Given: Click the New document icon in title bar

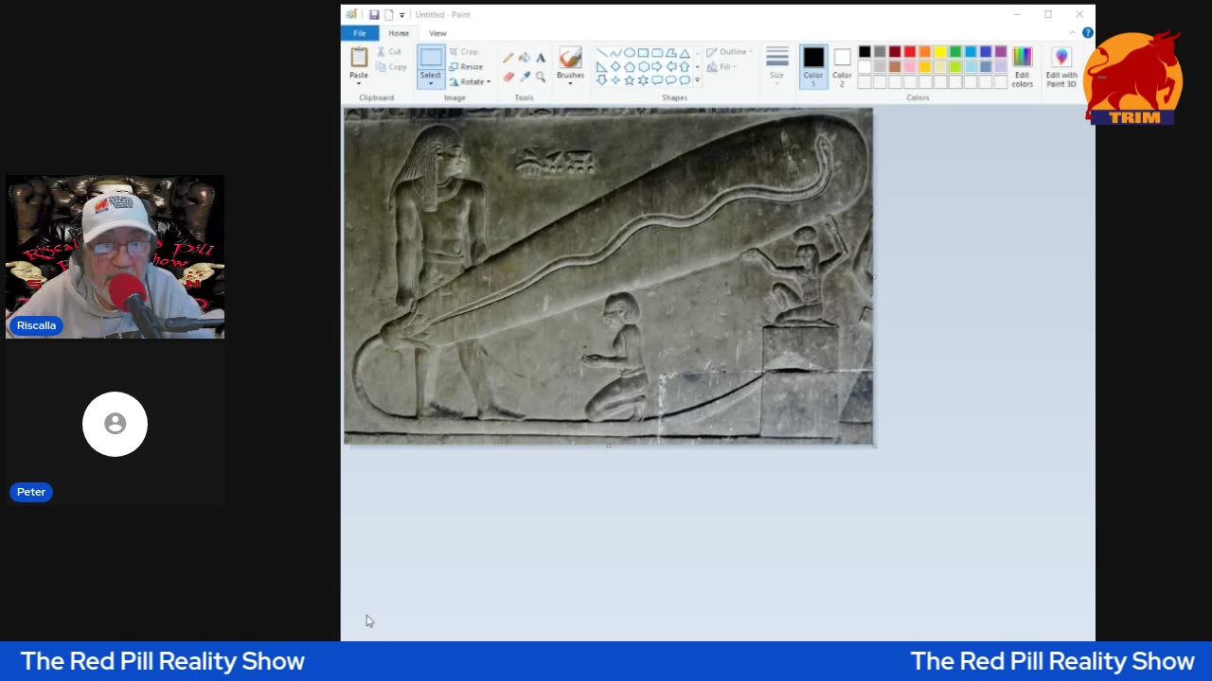Looking at the screenshot, I should pos(388,14).
